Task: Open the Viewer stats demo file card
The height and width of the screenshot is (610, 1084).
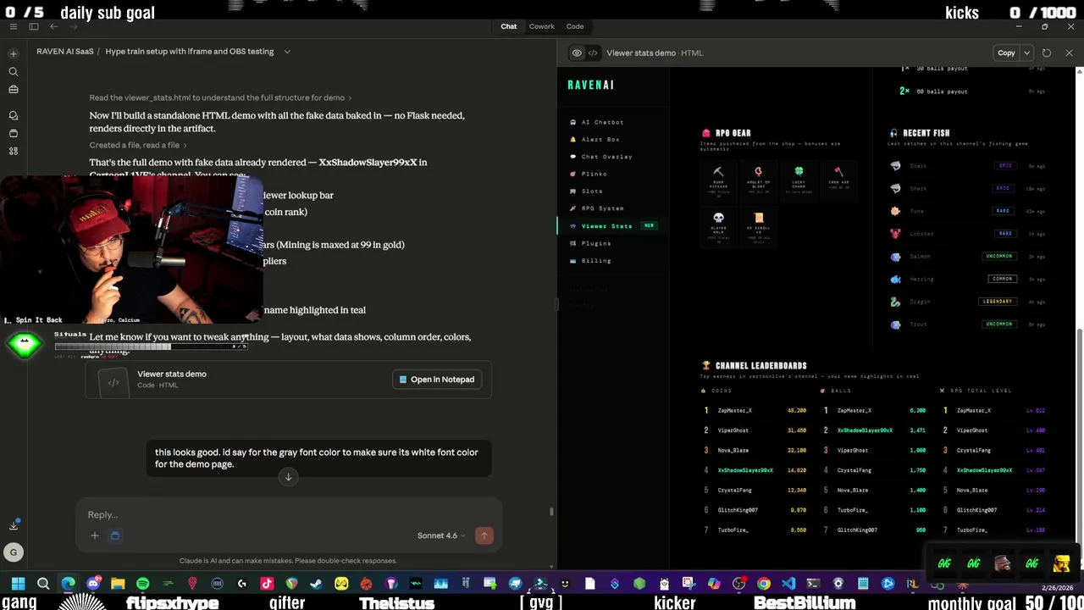Action: [288, 380]
